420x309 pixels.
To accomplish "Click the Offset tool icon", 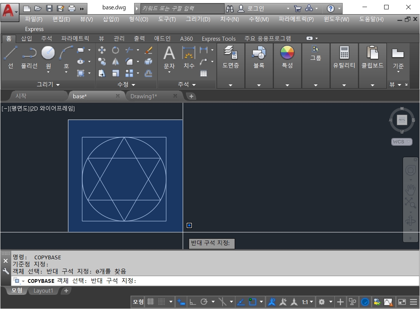I will pyautogui.click(x=148, y=73).
